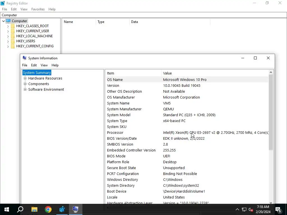Switch to System Information taskbar icon

(75, 209)
